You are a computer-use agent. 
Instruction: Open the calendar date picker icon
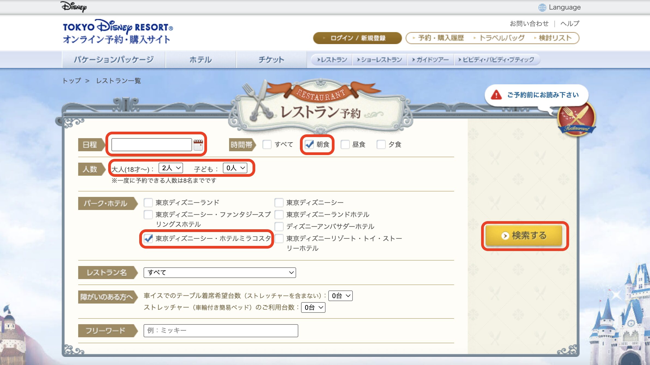click(x=198, y=145)
